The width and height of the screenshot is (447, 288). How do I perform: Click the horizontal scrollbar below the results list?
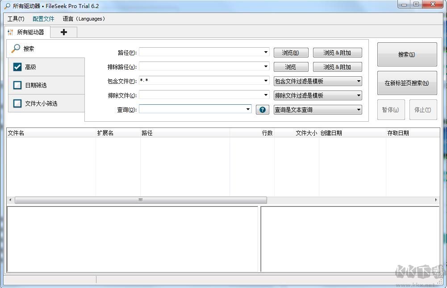point(140,200)
